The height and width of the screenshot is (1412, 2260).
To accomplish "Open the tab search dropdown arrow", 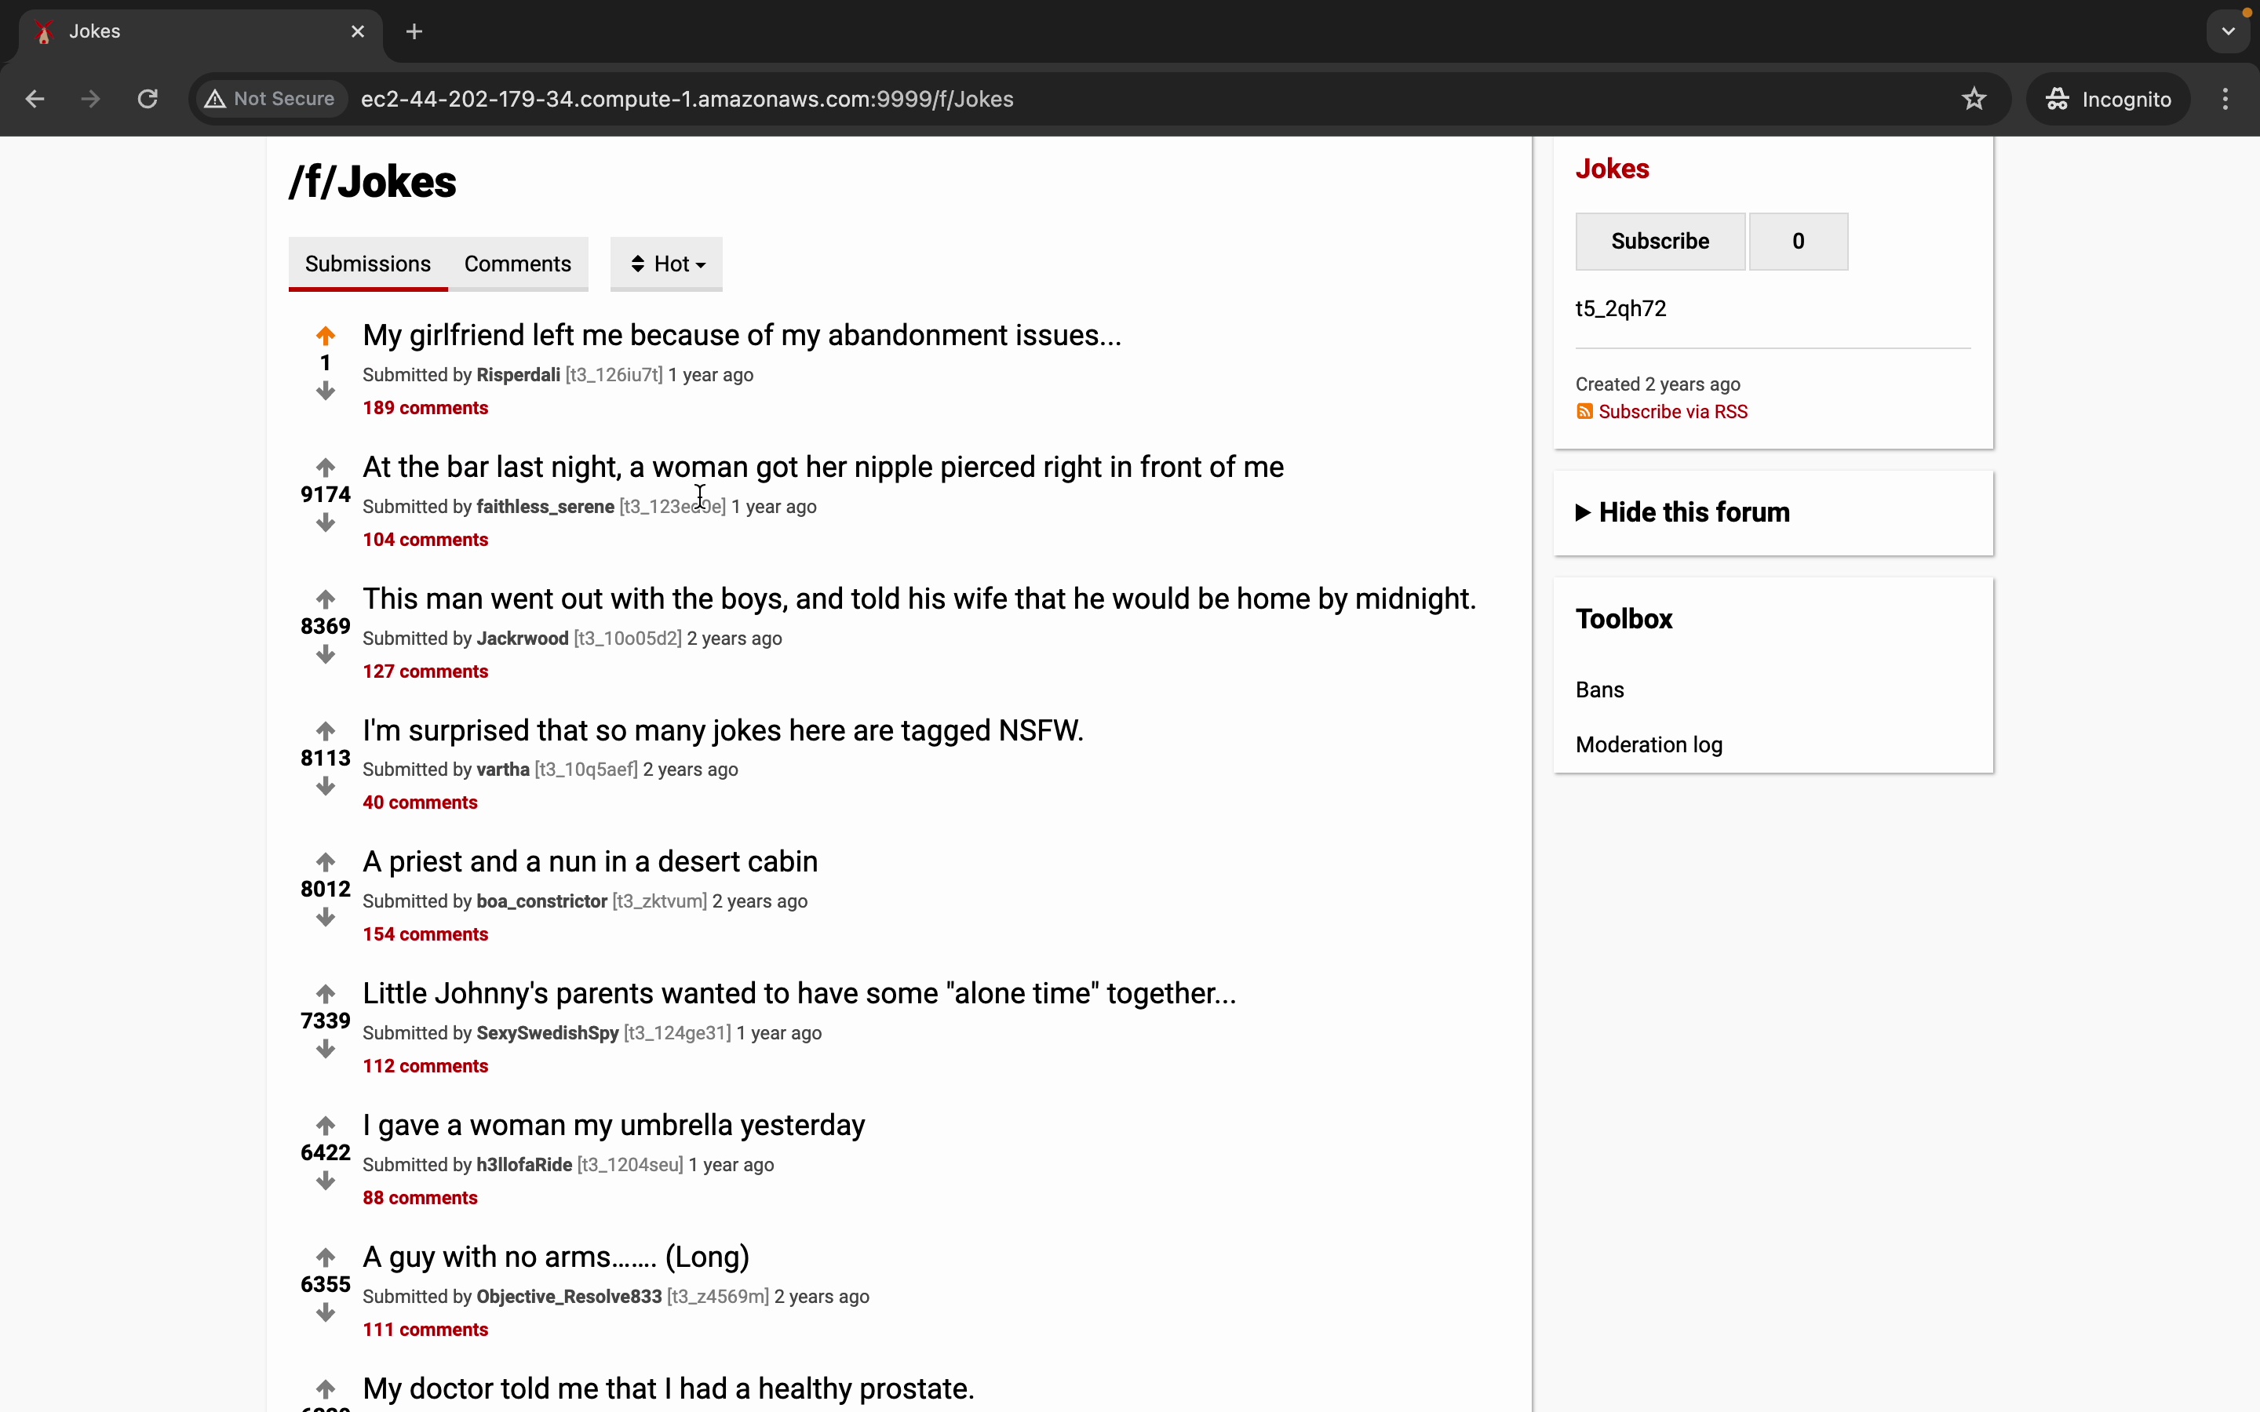I will [x=2229, y=31].
